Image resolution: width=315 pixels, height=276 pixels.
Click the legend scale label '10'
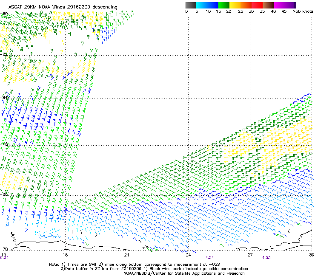(x=208, y=11)
